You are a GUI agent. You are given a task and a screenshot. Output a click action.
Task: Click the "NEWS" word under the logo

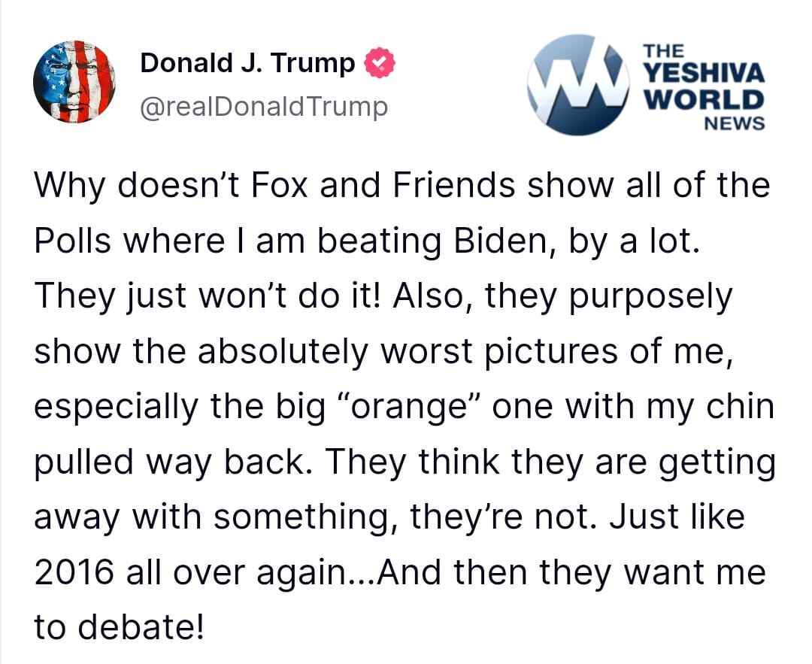(734, 123)
